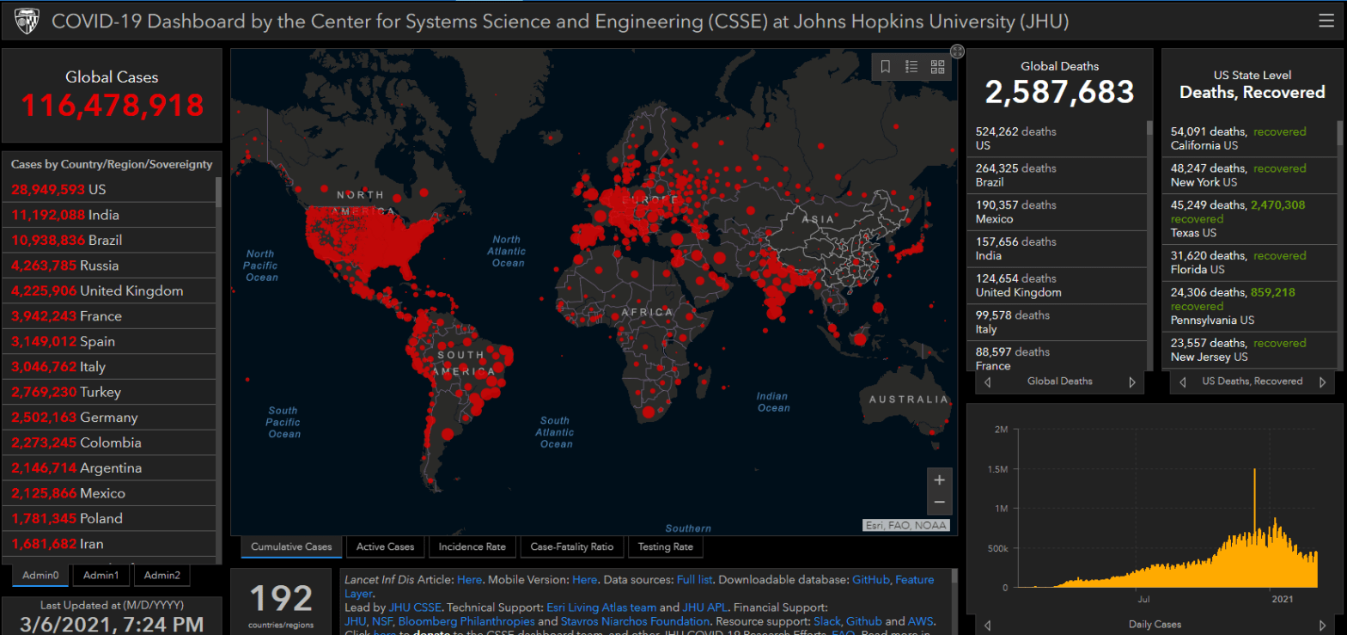Advance Daily Cases chart to next view
The width and height of the screenshot is (1347, 635).
(1323, 625)
